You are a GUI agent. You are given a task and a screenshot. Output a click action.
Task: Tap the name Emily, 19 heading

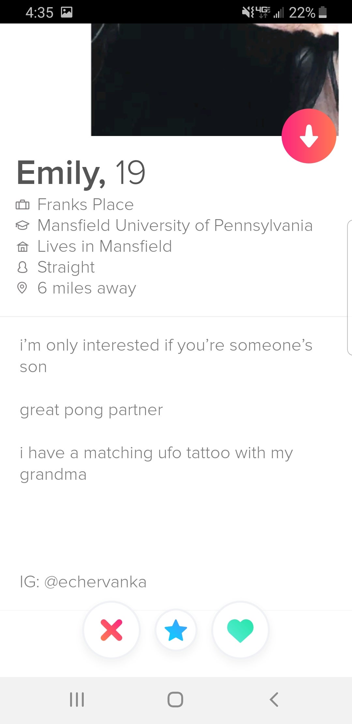(x=81, y=173)
